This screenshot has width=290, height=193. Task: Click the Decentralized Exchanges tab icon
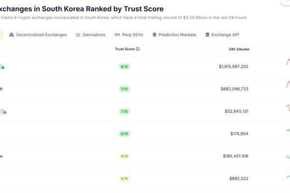click(x=12, y=35)
